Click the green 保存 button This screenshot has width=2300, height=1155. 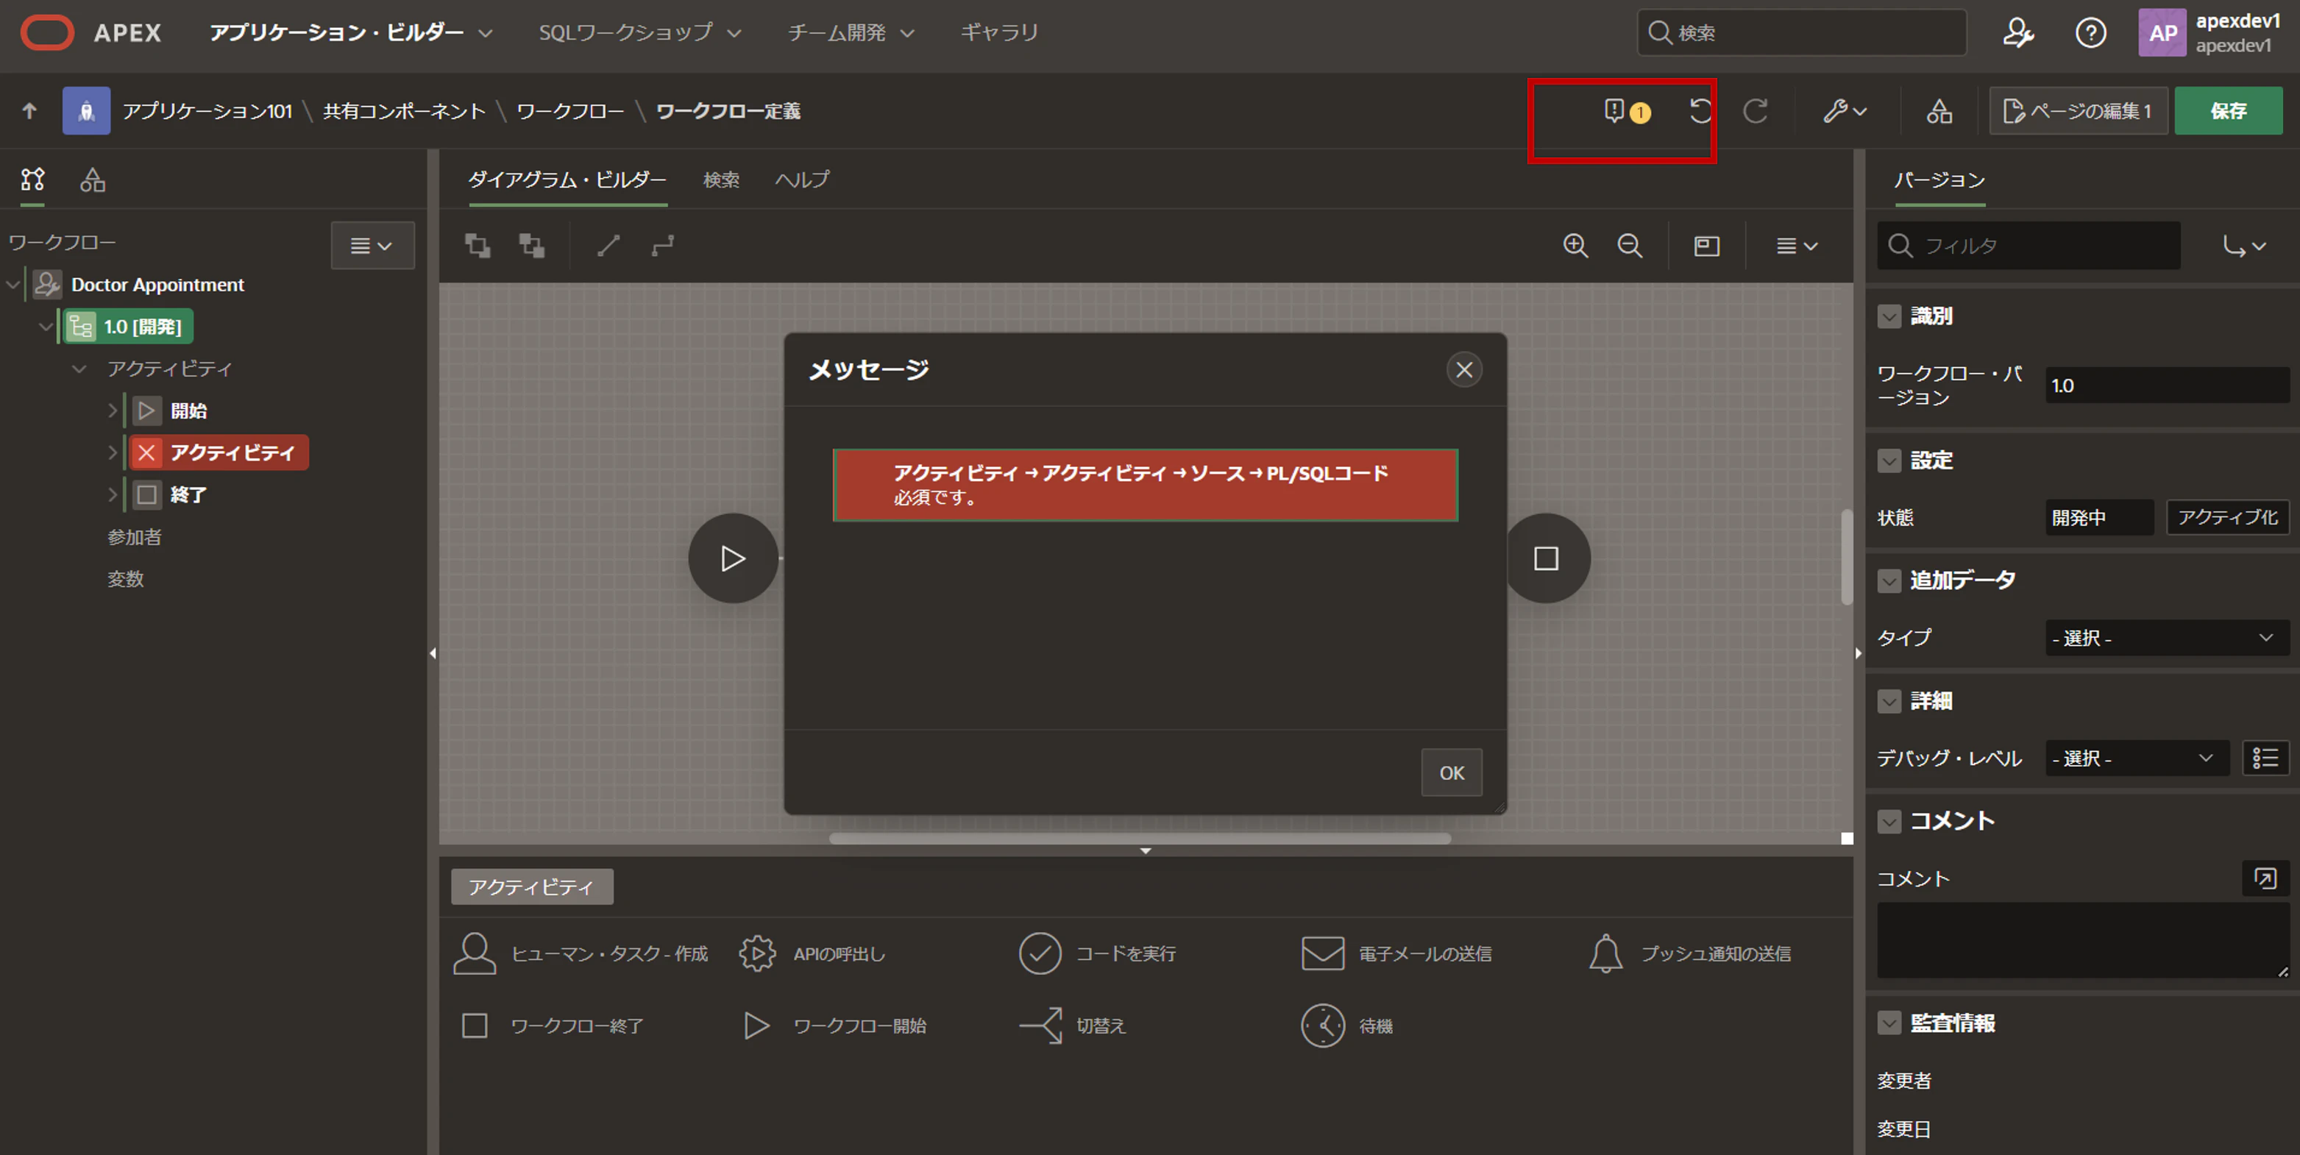click(2228, 112)
